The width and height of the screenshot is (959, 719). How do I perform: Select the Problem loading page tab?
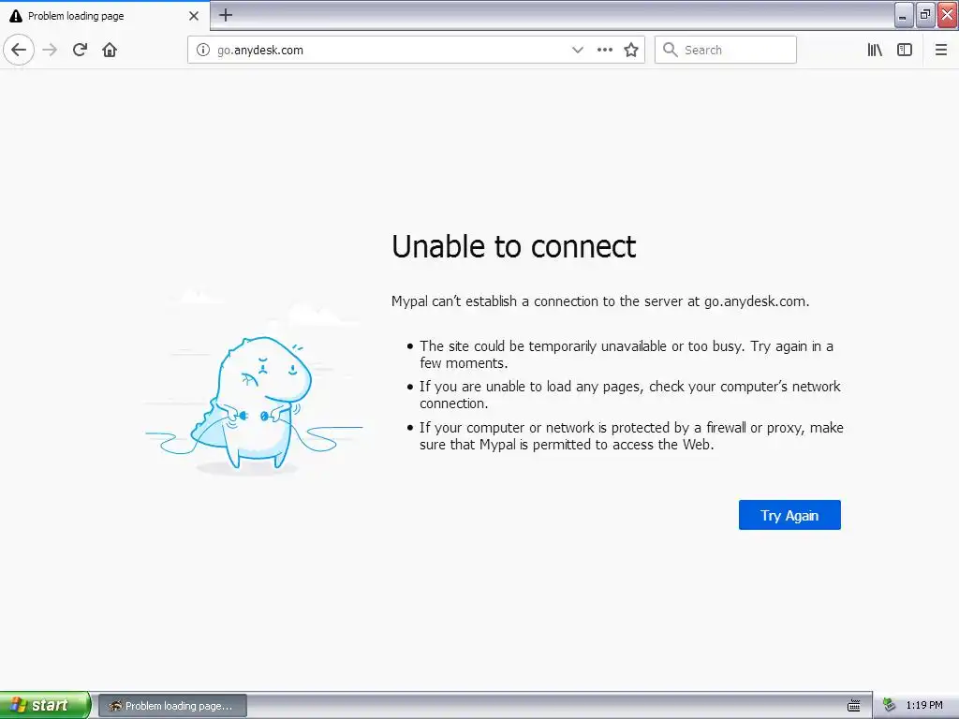tap(105, 16)
